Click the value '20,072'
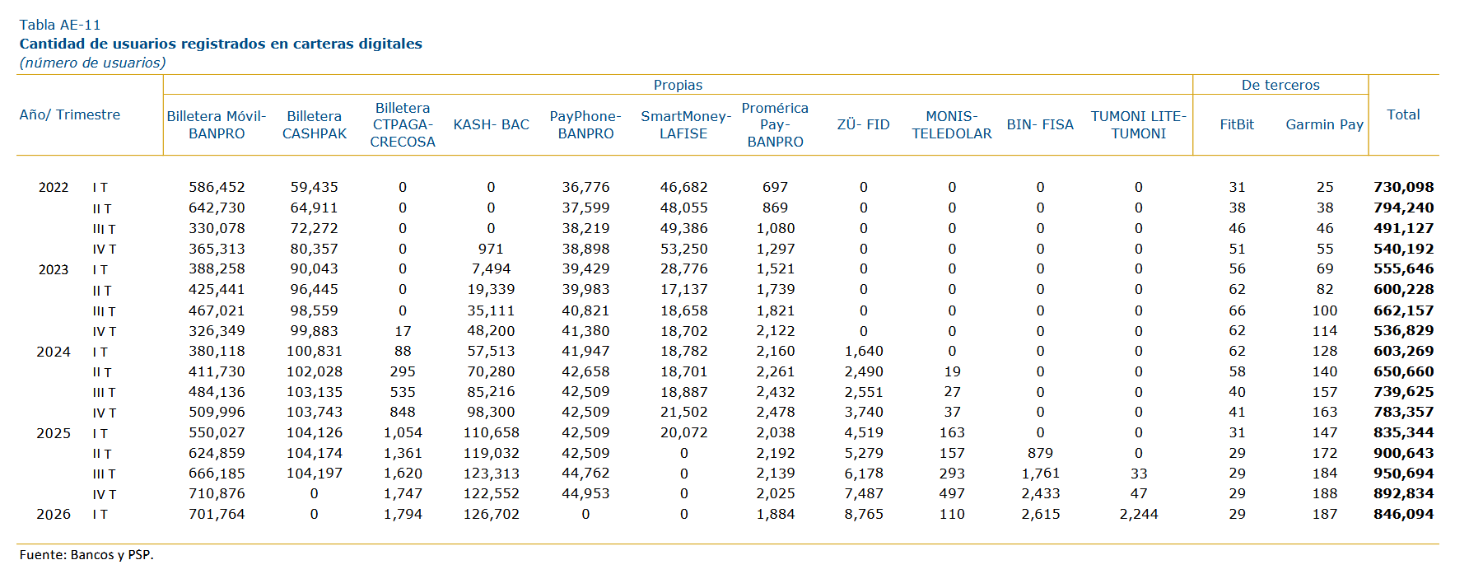 coord(683,433)
